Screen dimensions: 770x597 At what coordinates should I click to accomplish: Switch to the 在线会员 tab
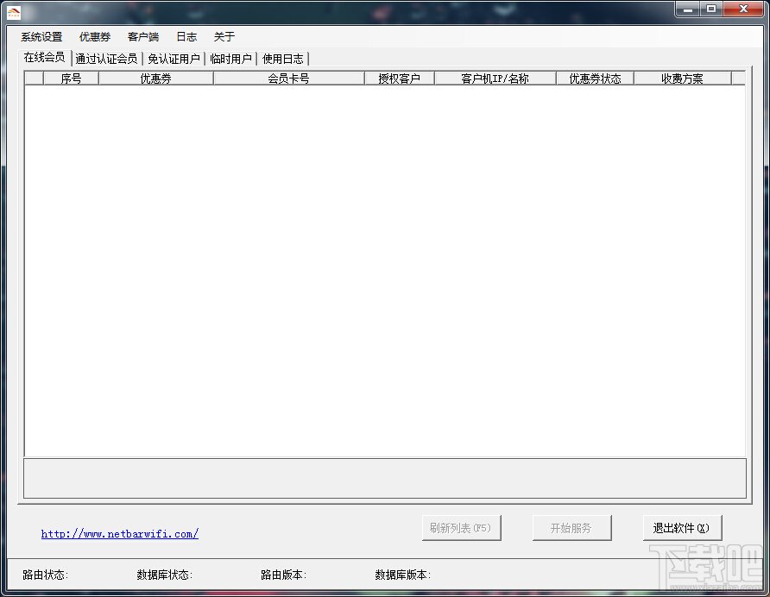[x=44, y=58]
